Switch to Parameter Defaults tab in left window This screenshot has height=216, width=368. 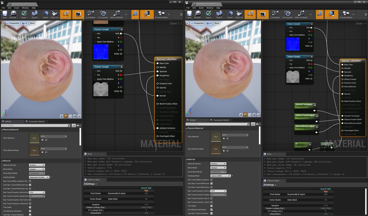coord(36,121)
